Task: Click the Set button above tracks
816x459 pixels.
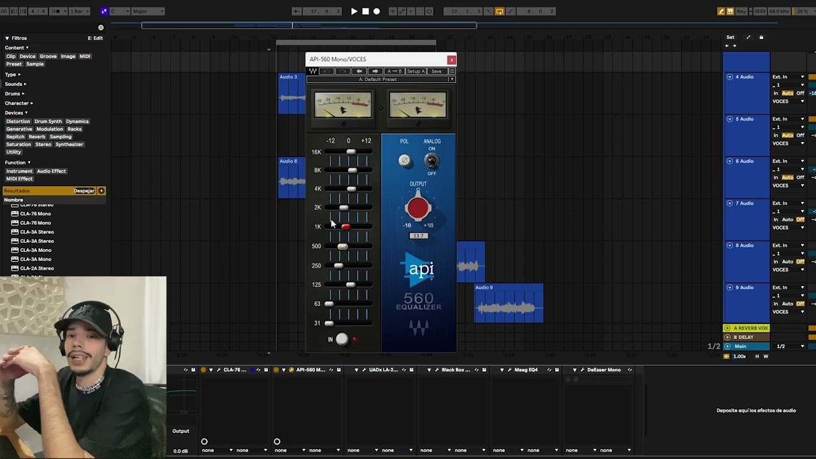Action: point(731,38)
